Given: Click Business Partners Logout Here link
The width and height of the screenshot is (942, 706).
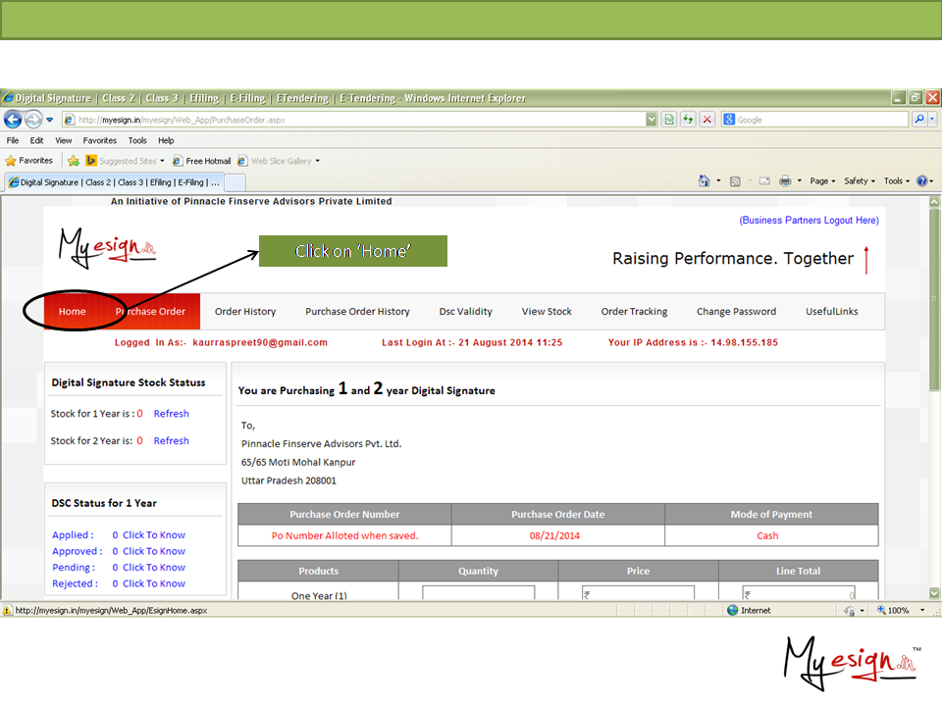Looking at the screenshot, I should 809,221.
